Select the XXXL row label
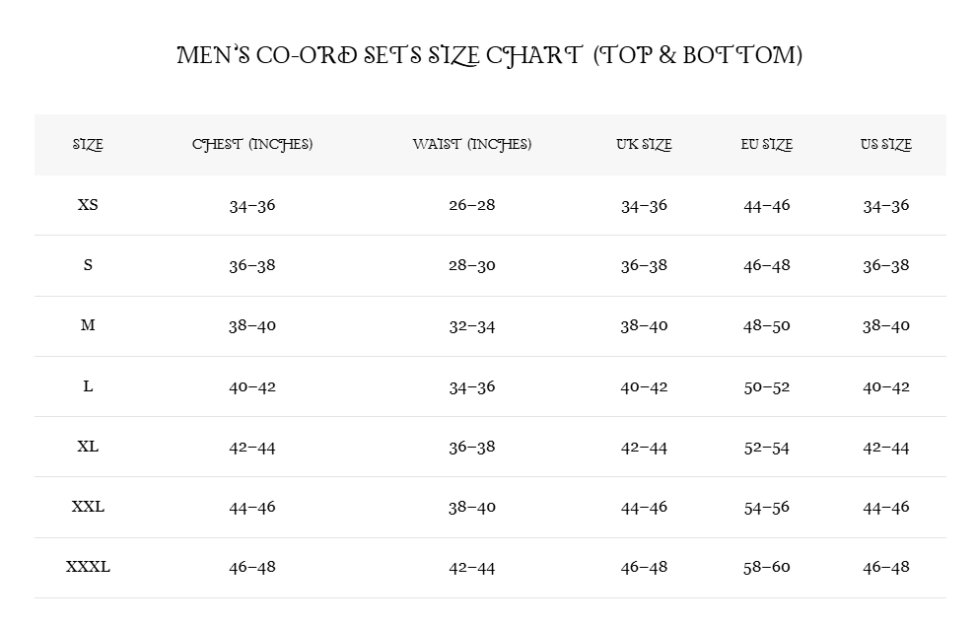 pyautogui.click(x=88, y=567)
